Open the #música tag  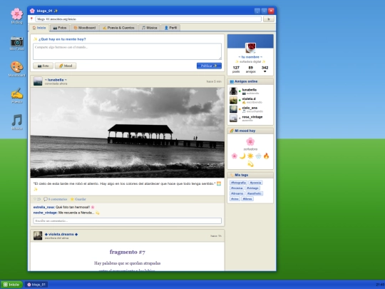(x=237, y=188)
